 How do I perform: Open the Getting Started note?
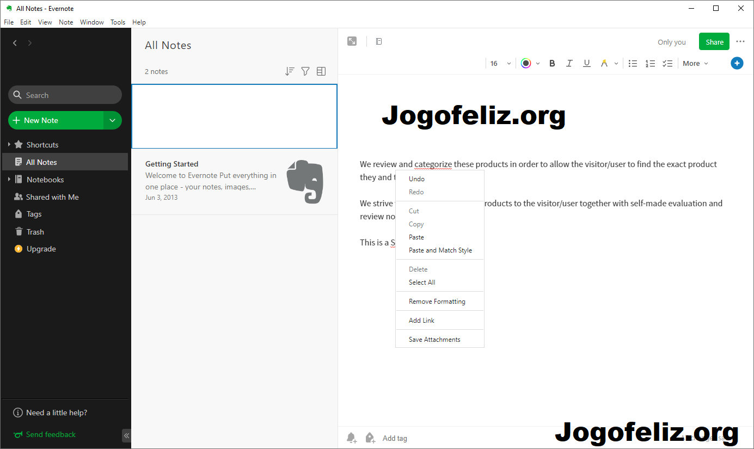[x=234, y=182]
